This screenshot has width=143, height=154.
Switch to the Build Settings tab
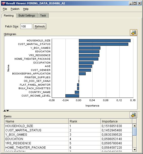27,16
